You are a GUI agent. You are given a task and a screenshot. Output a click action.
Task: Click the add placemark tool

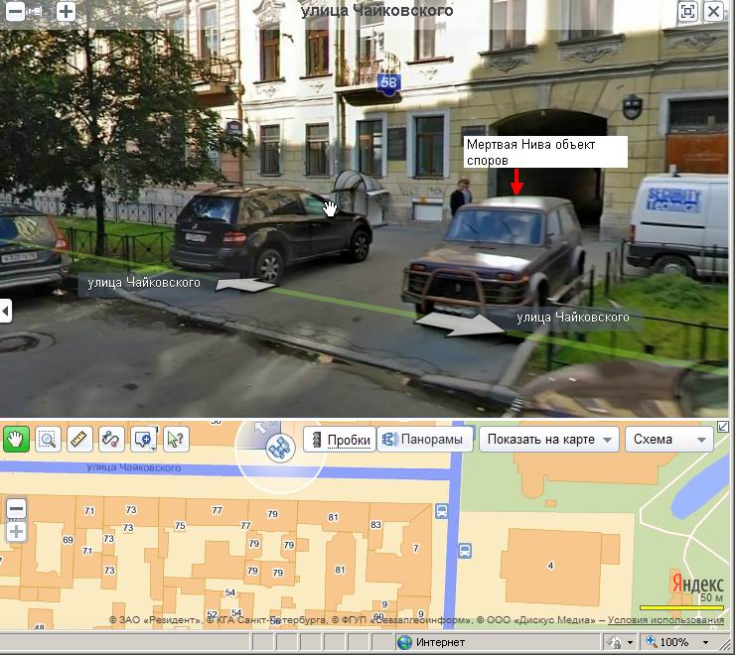point(143,439)
